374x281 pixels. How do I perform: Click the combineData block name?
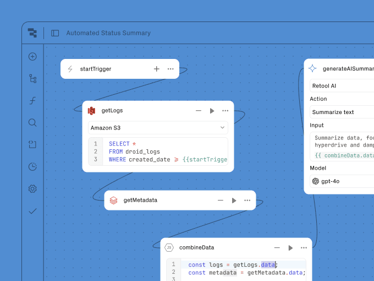point(196,247)
